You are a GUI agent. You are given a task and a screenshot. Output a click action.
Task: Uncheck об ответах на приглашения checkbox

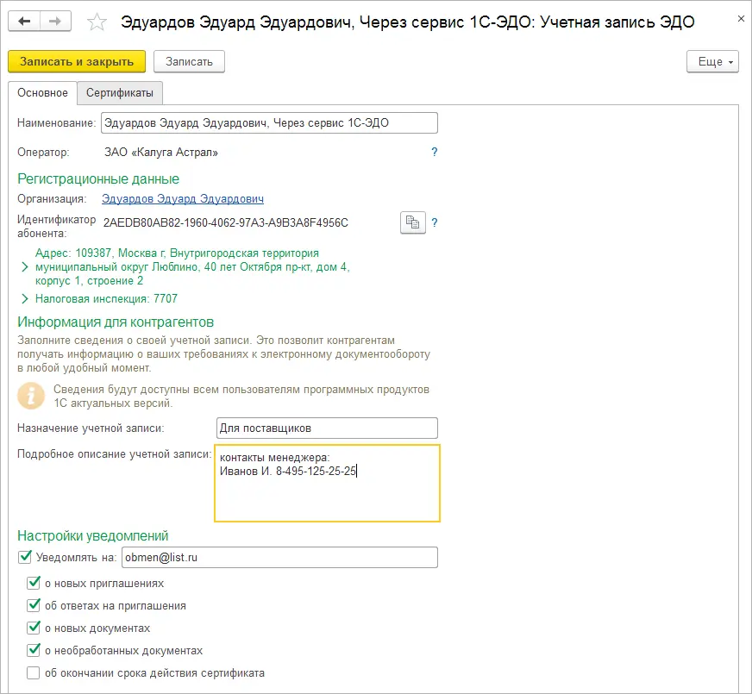(33, 605)
